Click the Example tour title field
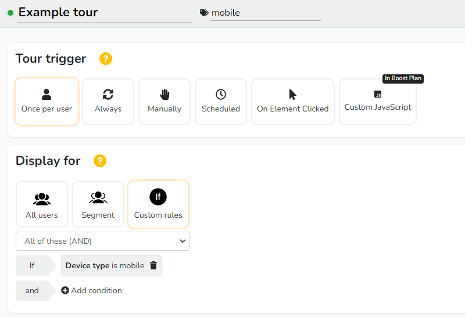The image size is (465, 317). pos(105,13)
